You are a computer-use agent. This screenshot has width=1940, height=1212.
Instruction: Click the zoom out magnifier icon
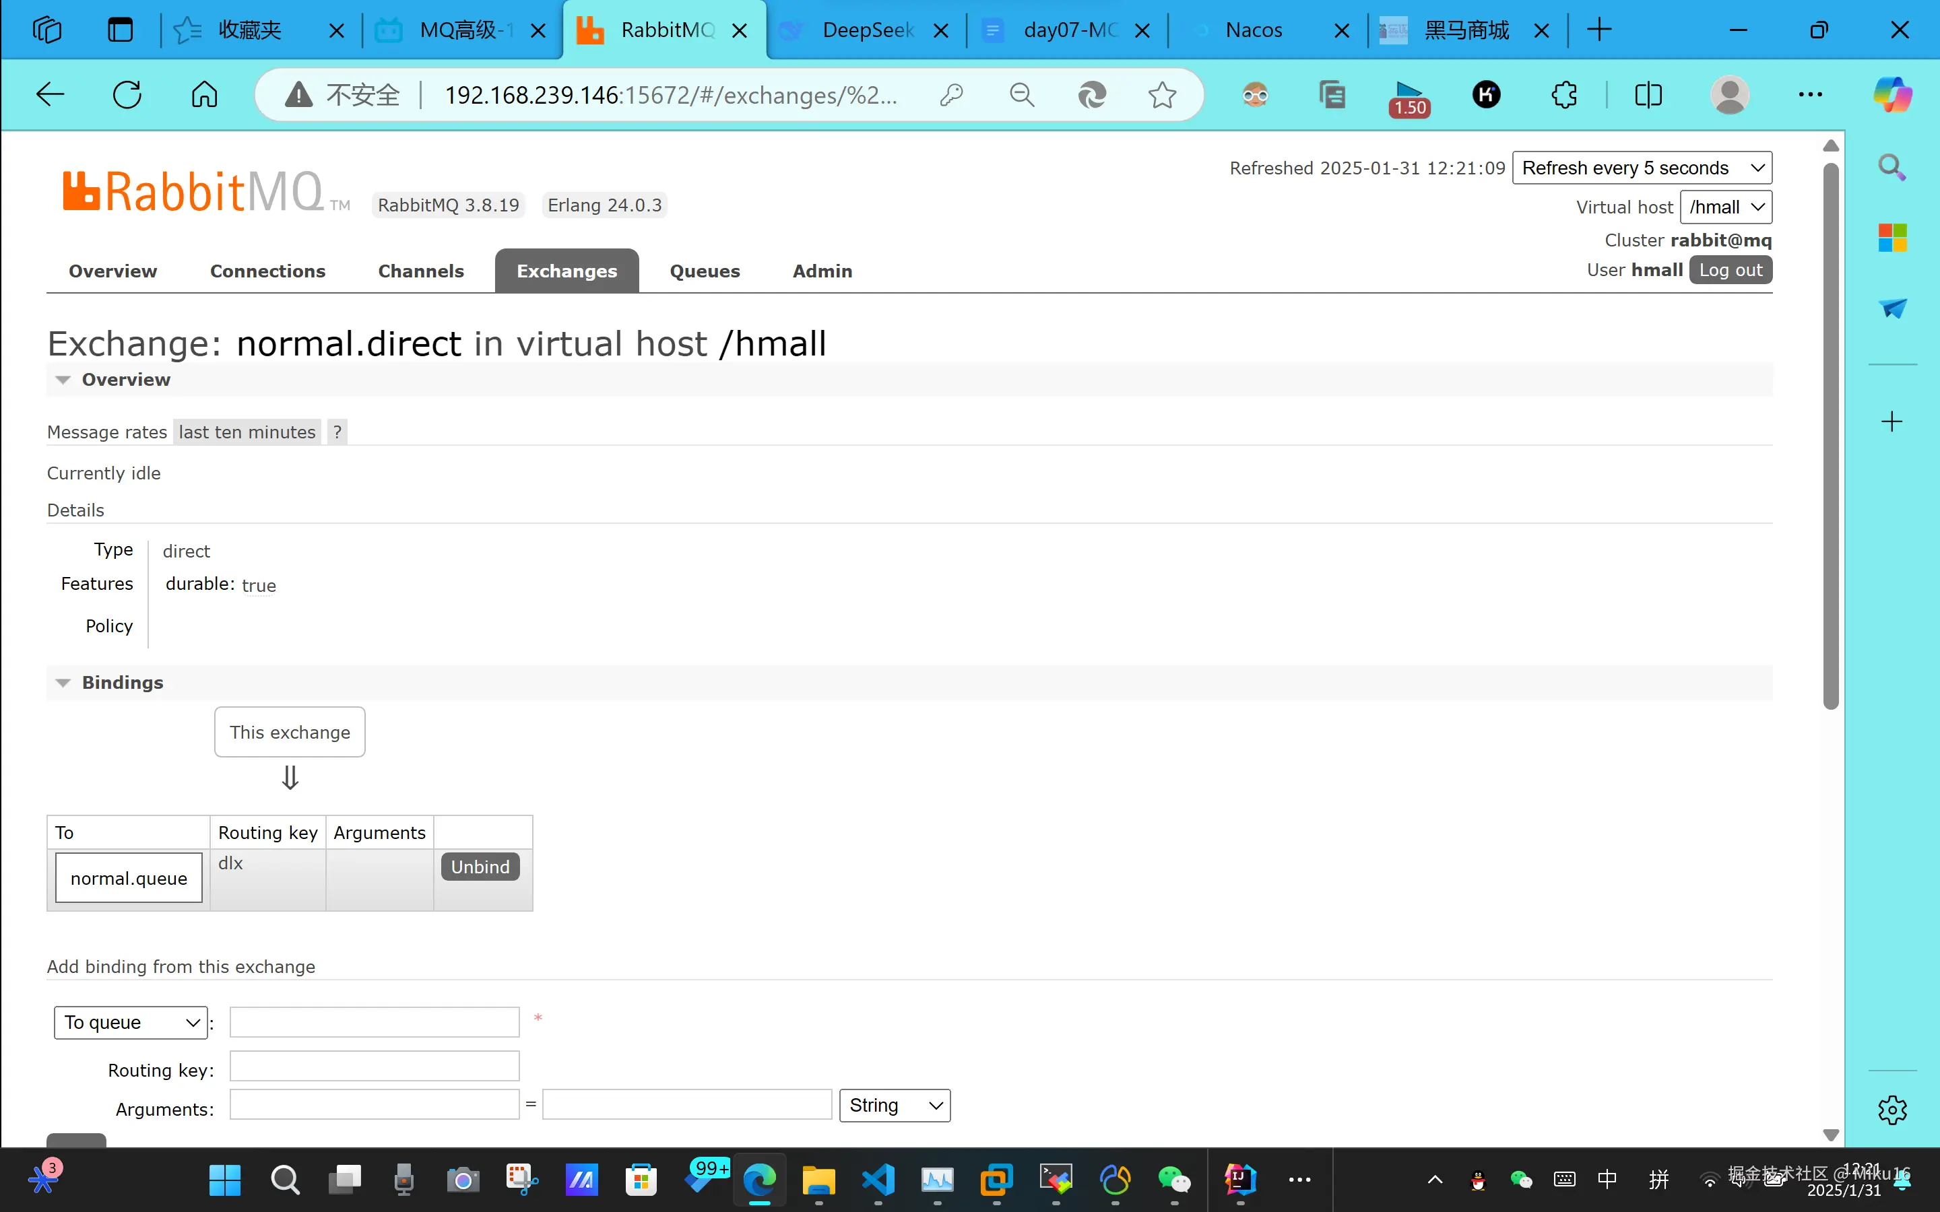tap(1021, 94)
